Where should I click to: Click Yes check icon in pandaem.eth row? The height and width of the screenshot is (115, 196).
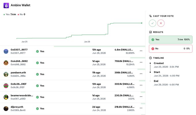pos(37,74)
